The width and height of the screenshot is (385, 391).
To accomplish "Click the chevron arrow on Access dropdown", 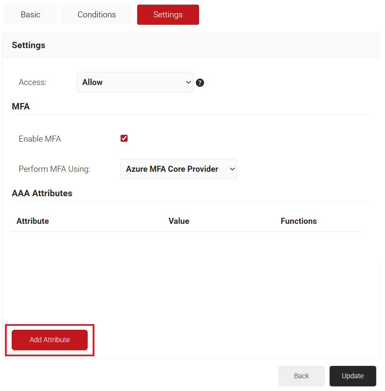I will click(x=188, y=82).
